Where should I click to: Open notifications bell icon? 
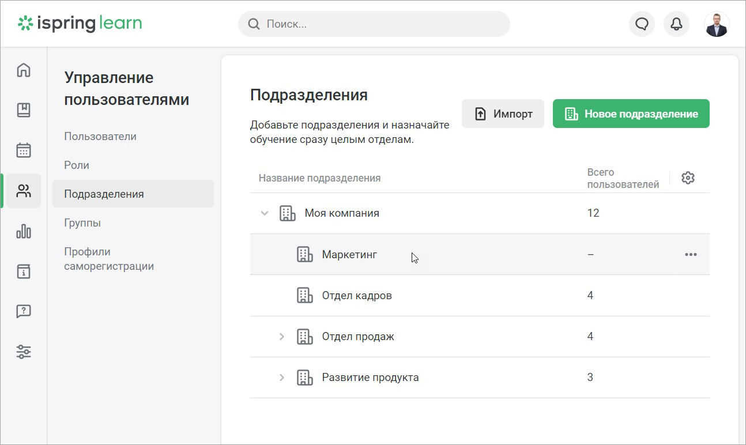(x=677, y=24)
